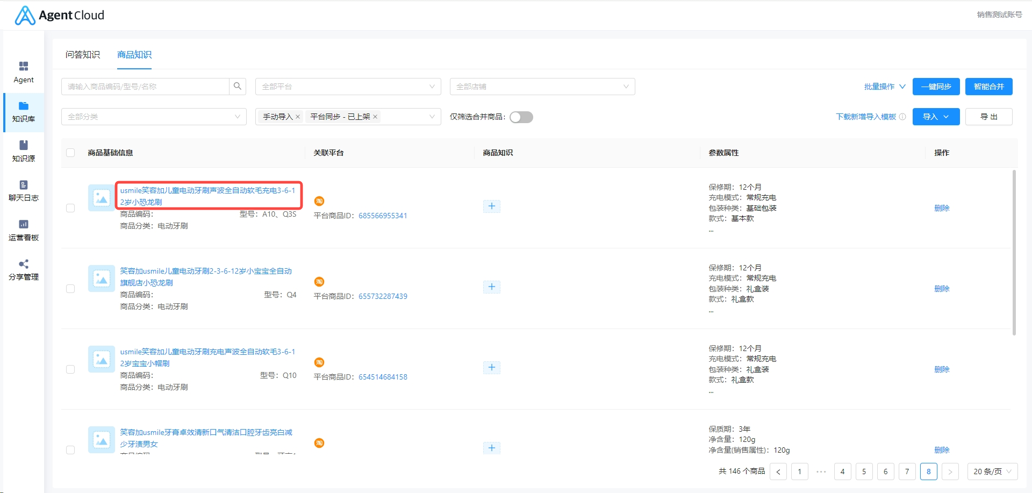Click Taobao icon in the toothpaste row
Viewport: 1032px width, 493px height.
tap(319, 443)
